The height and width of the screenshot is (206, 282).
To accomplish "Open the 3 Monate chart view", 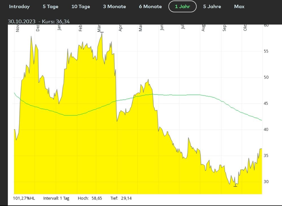I will coord(114,6).
